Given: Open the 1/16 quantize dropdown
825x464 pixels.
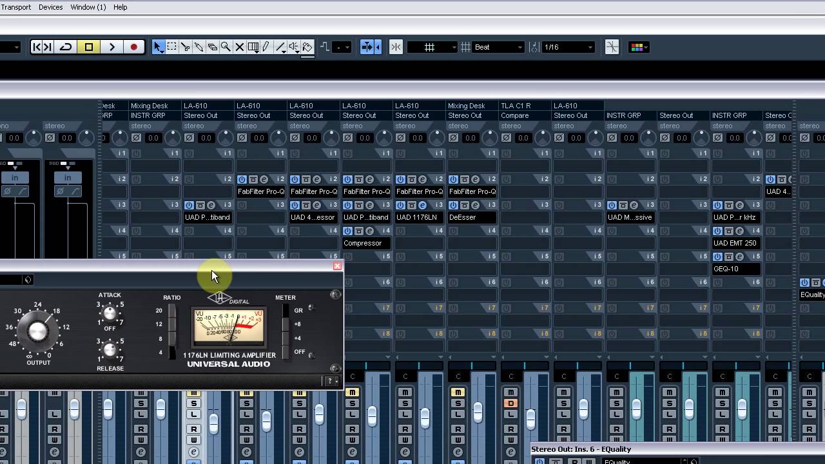Looking at the screenshot, I should tap(568, 47).
